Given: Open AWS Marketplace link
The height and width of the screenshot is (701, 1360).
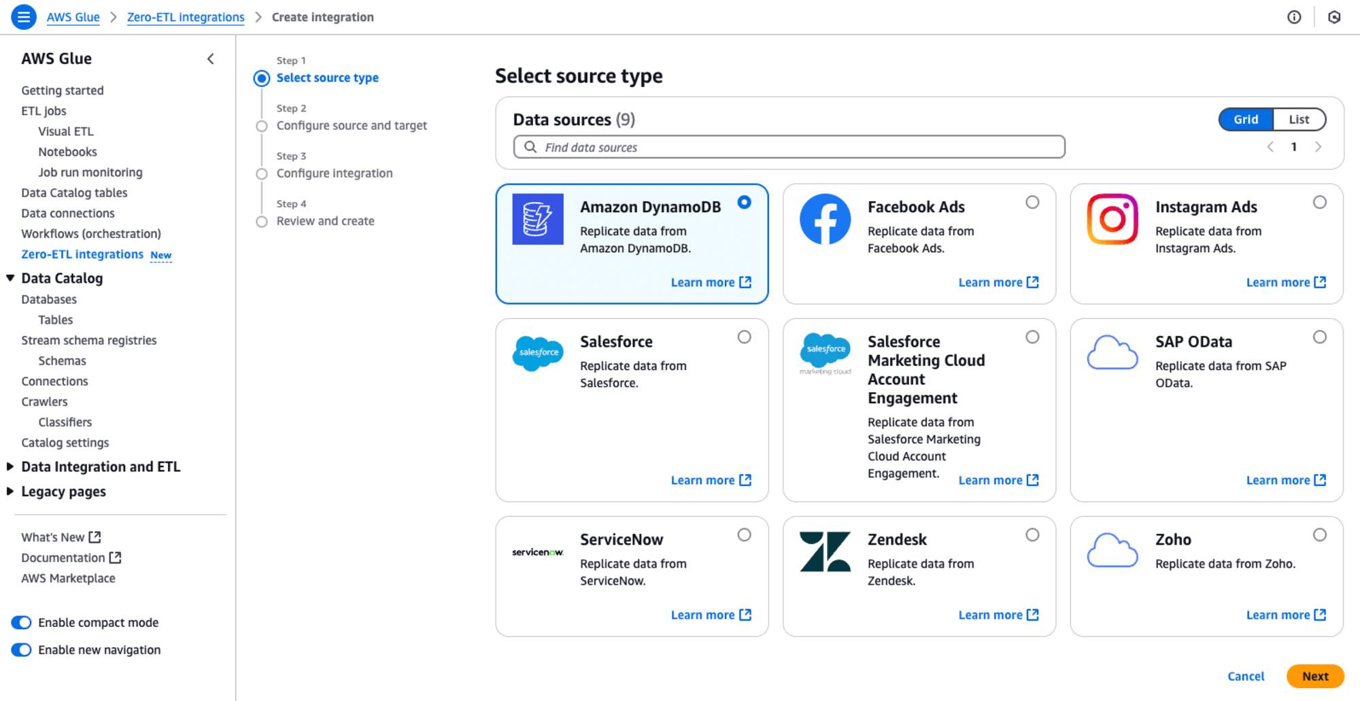Looking at the screenshot, I should 68,578.
